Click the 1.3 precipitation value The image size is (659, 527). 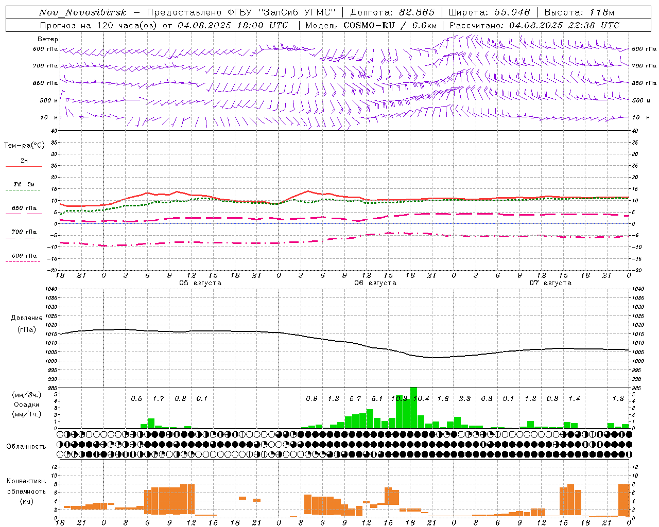[x=618, y=399]
